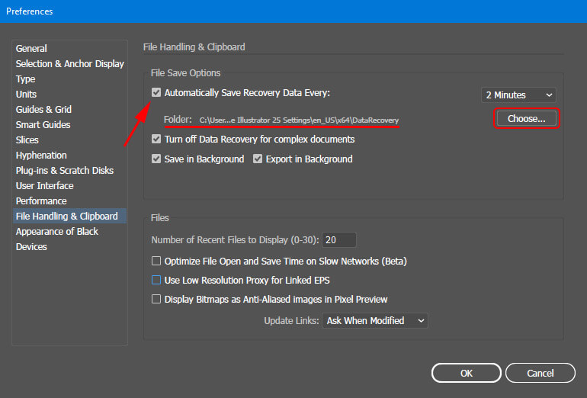Screen dimensions: 587x398
Task: Enable Use Low Resolution Proxy for Linked EPS
Action: click(x=156, y=280)
